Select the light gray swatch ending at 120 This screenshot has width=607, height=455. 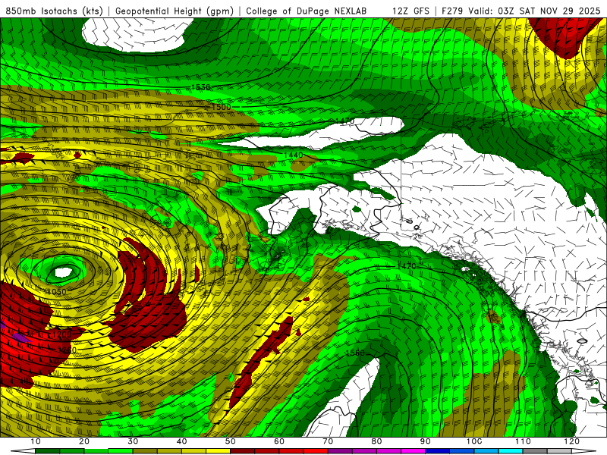559,451
